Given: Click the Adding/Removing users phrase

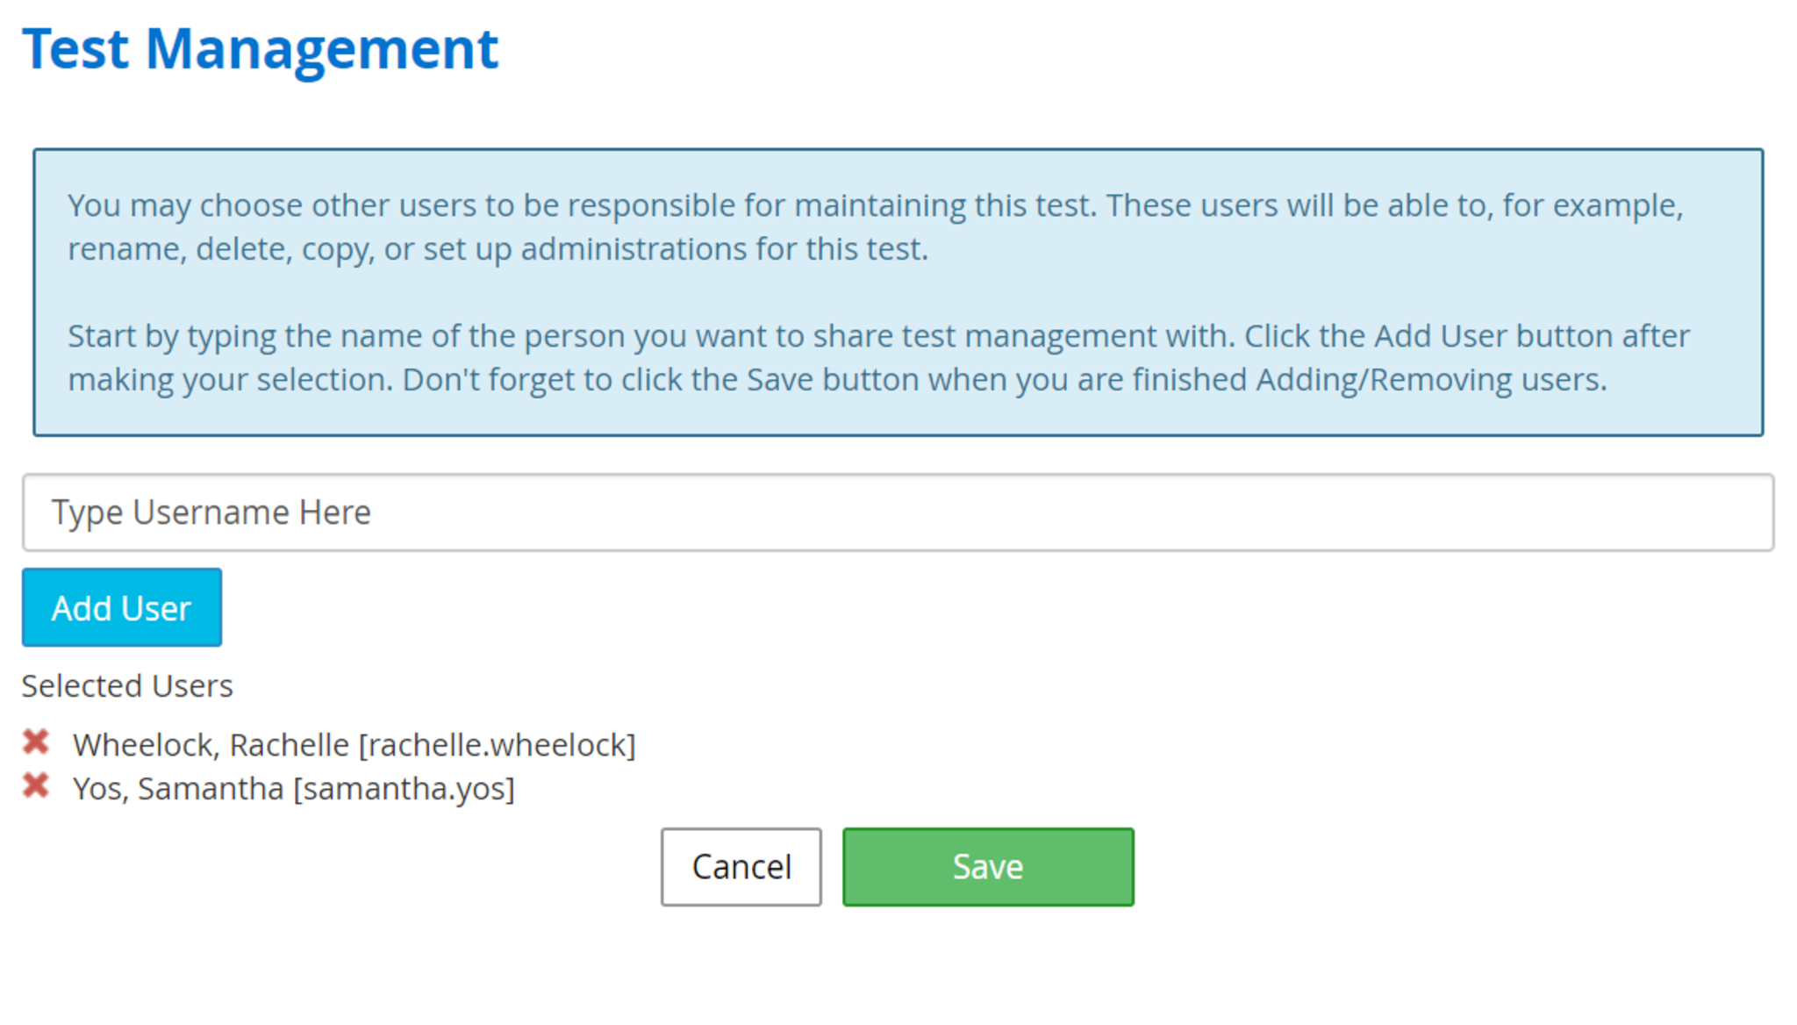Looking at the screenshot, I should click(x=1430, y=380).
